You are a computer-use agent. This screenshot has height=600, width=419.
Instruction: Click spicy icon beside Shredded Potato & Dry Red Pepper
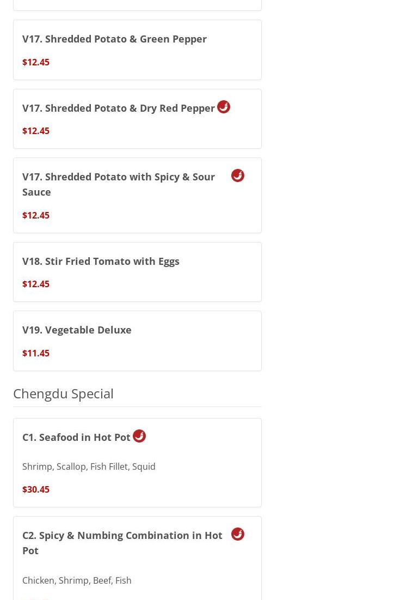[224, 107]
